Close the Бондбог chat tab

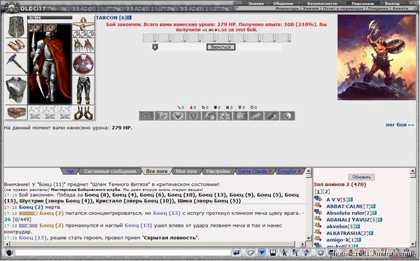[300, 171]
